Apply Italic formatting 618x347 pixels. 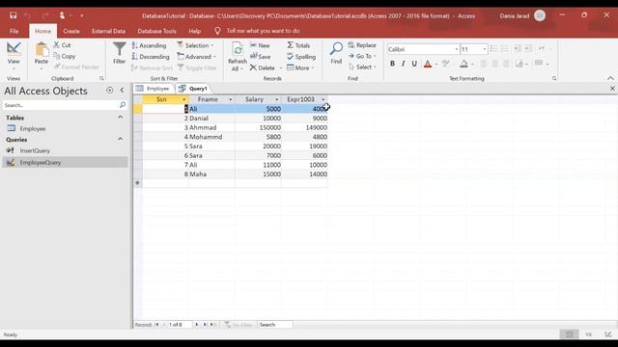pyautogui.click(x=403, y=64)
